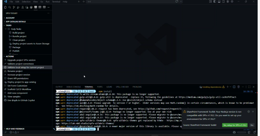260x136 pixels.
Task: Click No on the Node.js notification
Action: (x=252, y=125)
